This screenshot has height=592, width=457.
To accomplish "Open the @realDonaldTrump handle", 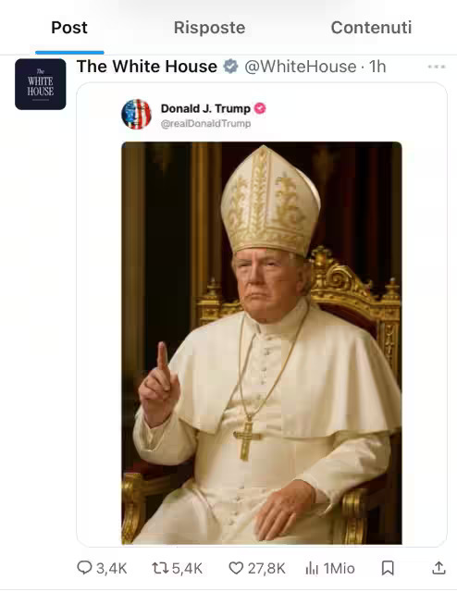I will coord(206,124).
